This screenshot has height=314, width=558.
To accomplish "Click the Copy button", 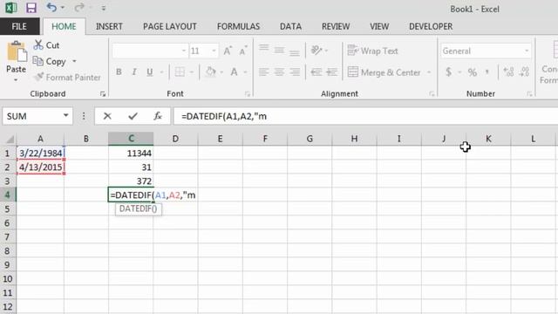I will point(50,61).
